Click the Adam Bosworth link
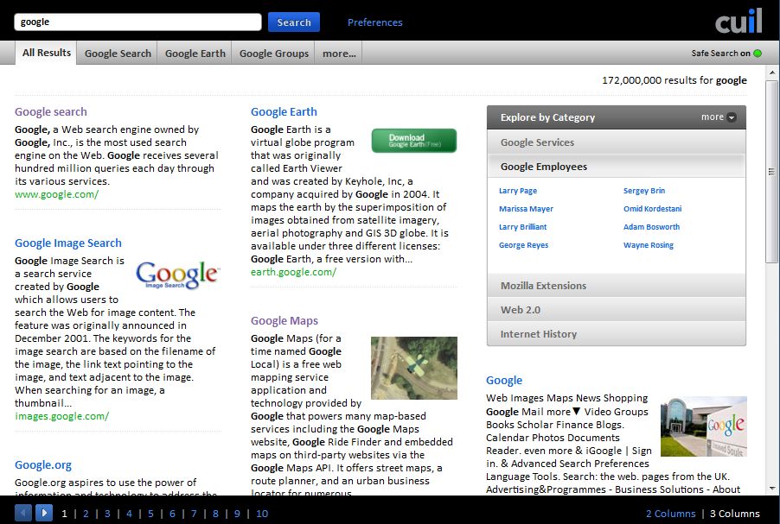 point(651,227)
